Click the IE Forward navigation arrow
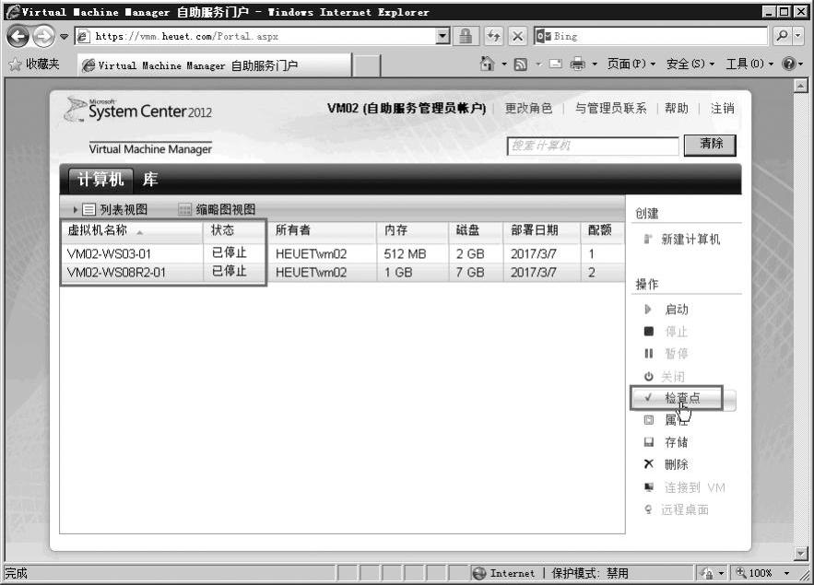Screen dimensions: 814x585 point(43,36)
